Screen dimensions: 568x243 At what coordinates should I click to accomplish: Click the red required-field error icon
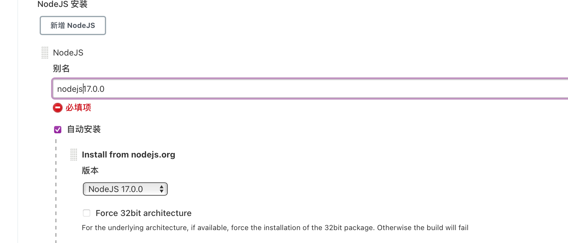tap(58, 108)
